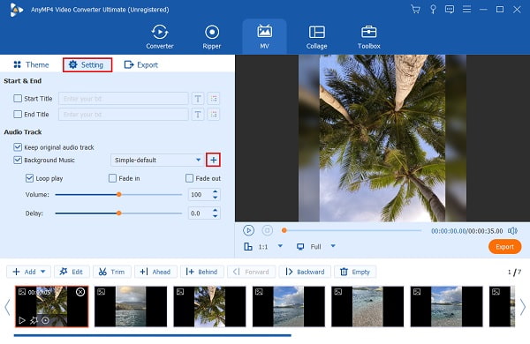
Task: Enable the Fade out checkbox
Action: click(189, 178)
